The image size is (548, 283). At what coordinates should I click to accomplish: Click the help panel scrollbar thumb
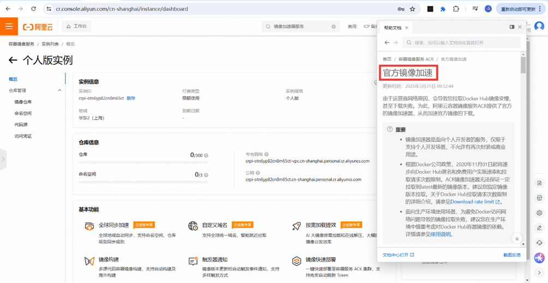pyautogui.click(x=523, y=65)
